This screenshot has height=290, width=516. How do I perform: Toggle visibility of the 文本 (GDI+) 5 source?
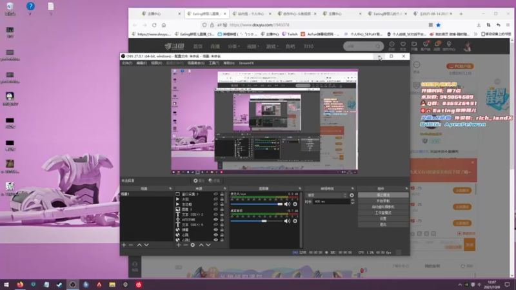point(215,224)
